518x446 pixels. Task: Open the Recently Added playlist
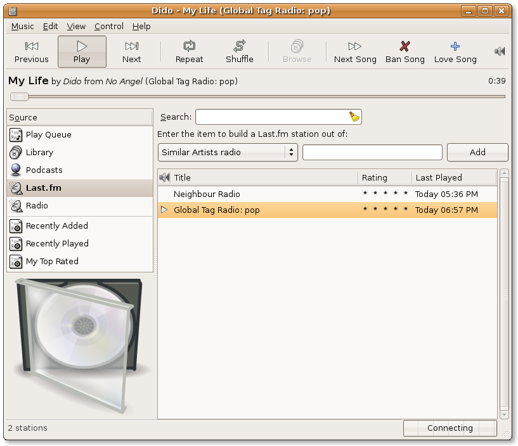coord(80,226)
